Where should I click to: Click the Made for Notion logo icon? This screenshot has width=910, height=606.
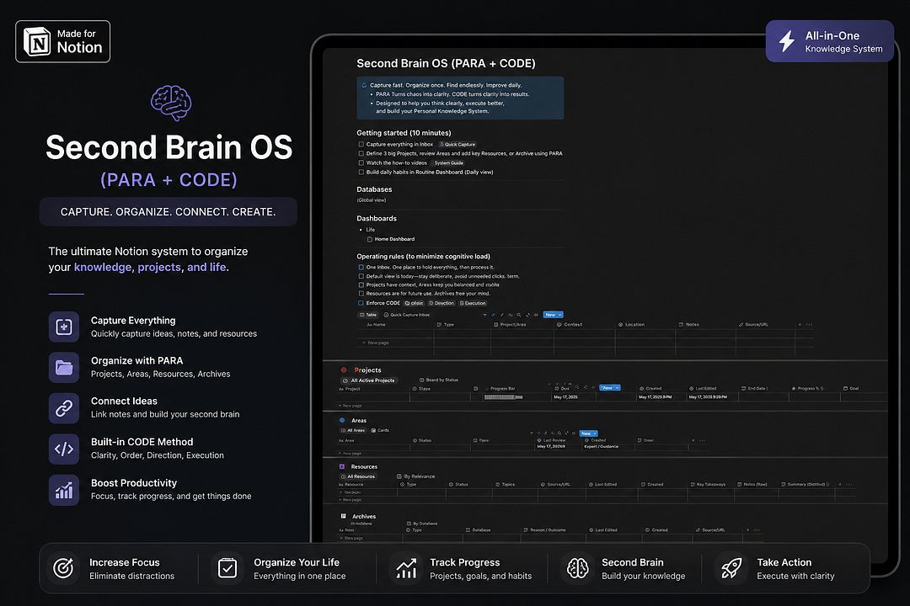point(37,42)
